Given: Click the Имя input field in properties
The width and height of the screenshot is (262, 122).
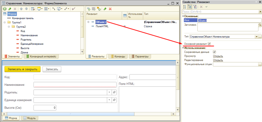Looking at the screenshot, I should 230,20.
